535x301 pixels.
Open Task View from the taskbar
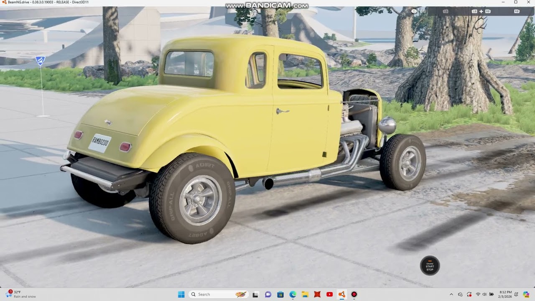[x=255, y=294]
